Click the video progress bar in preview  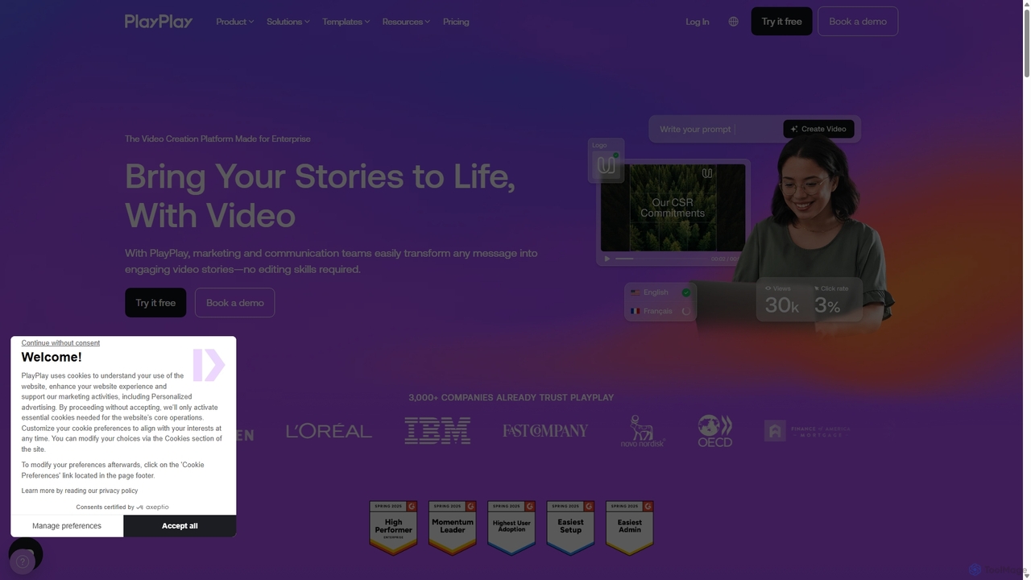pyautogui.click(x=662, y=259)
